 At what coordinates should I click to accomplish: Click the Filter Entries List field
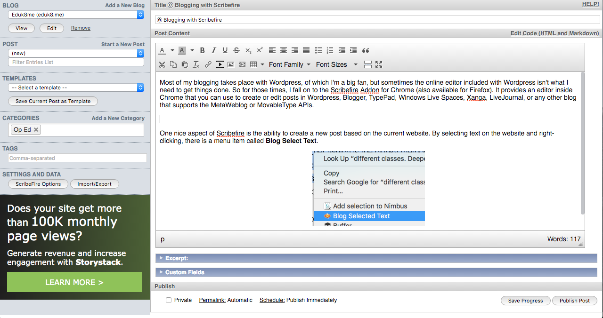point(76,62)
